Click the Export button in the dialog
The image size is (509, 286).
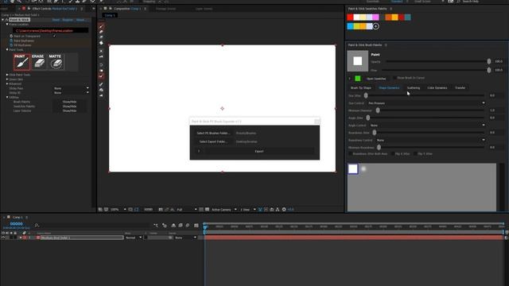259,151
